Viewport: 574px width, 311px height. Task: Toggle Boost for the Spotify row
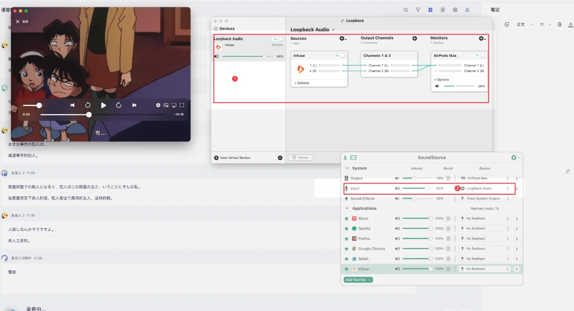448,228
